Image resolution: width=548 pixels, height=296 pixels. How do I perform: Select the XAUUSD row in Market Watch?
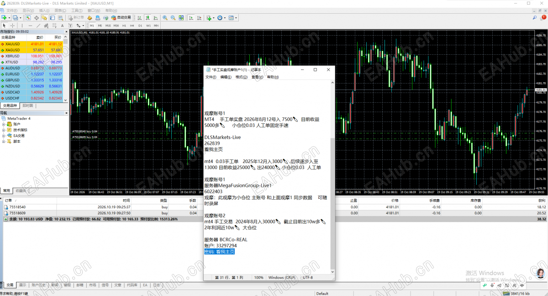tap(32, 44)
